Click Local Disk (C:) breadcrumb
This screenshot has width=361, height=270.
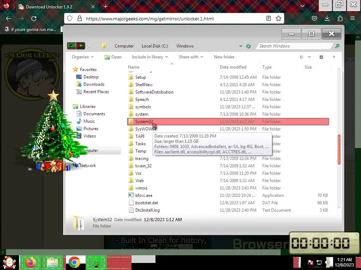coord(155,46)
